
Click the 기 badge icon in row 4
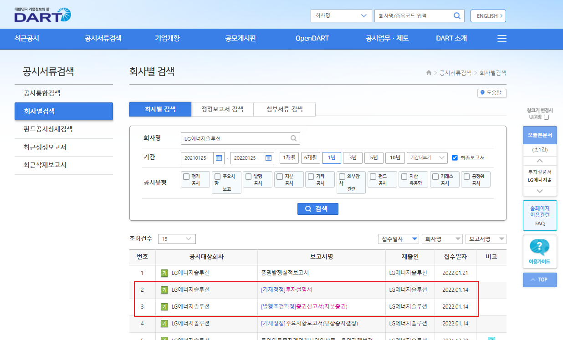164,324
